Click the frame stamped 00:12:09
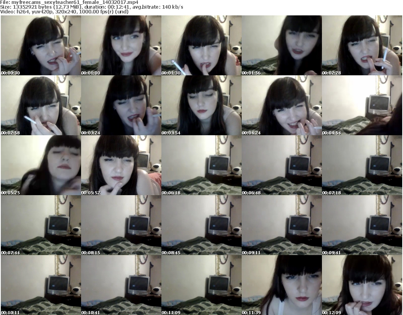Image resolution: width=403 pixels, height=315 pixels. [362, 285]
